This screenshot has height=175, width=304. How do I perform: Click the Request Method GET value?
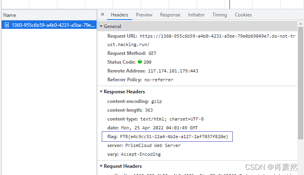pos(152,53)
